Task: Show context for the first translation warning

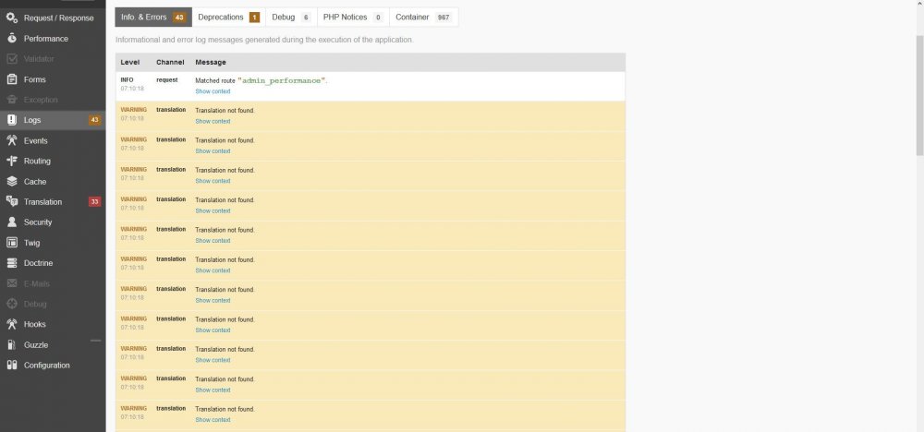Action: (x=213, y=121)
